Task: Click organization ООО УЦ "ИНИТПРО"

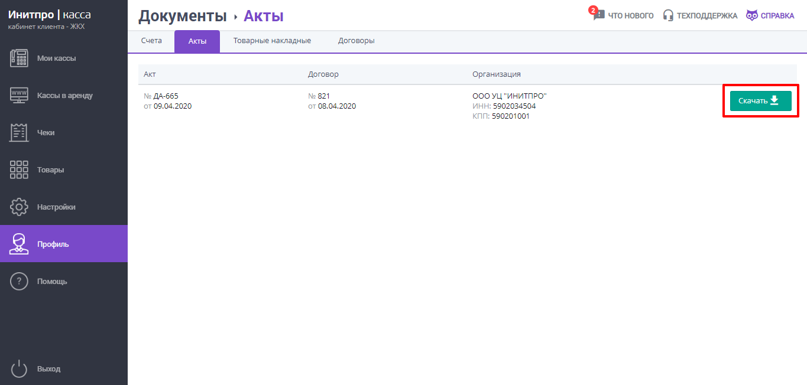Action: [510, 96]
